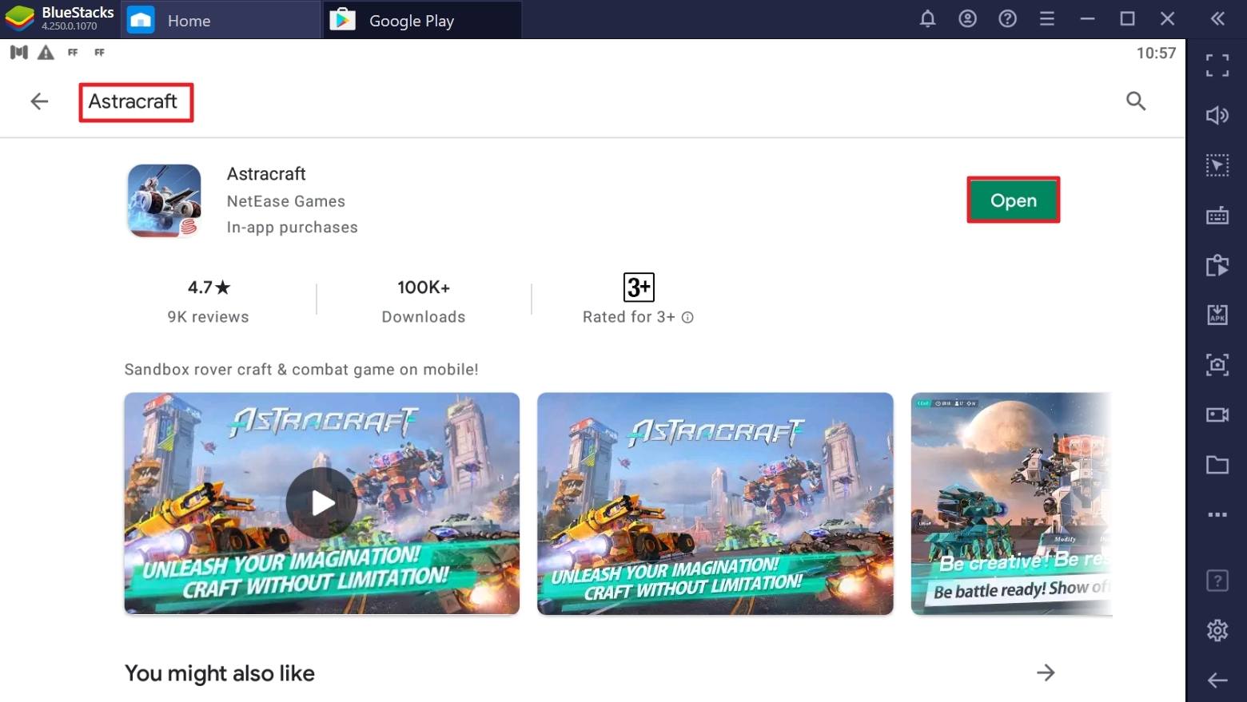Viewport: 1247px width, 702px height.
Task: Click the Rated for 3+ info icon
Action: click(687, 317)
